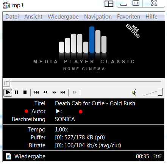
Task: Click the window layout icon in title bar
Action: [109, 4]
